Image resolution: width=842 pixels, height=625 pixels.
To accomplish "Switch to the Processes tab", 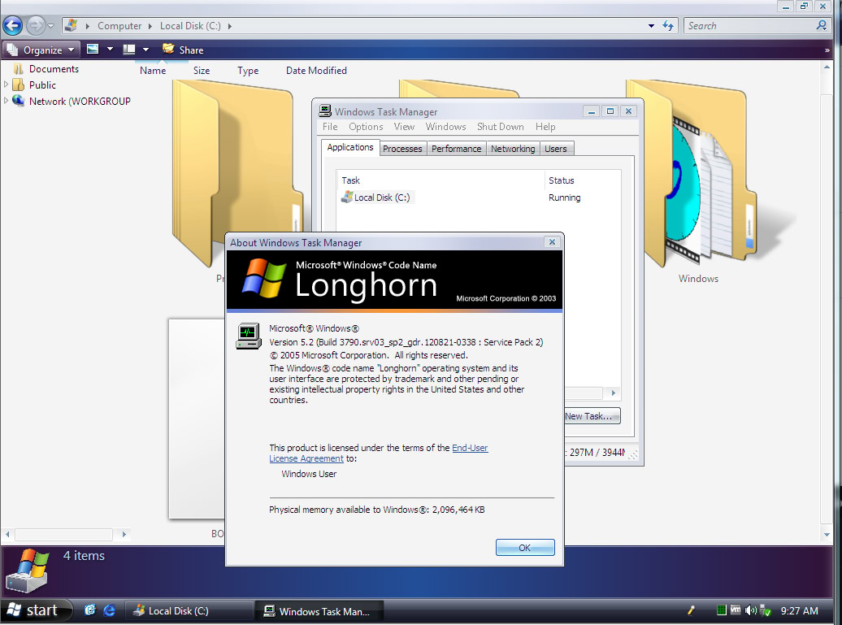I will click(402, 149).
